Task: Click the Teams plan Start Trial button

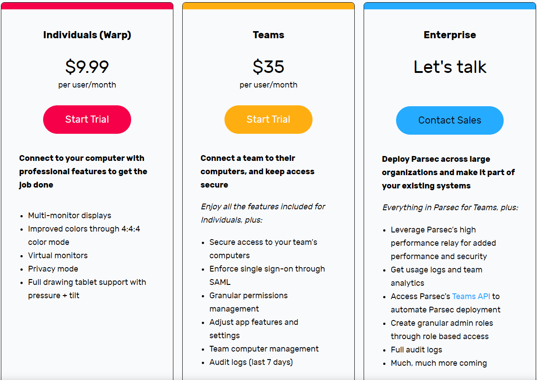Action: (x=268, y=120)
